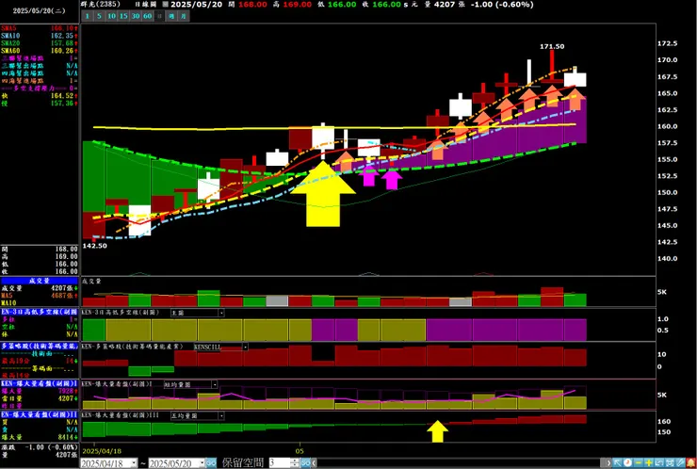Switch chart to 60-minute interval
697x469 pixels.
[x=147, y=16]
